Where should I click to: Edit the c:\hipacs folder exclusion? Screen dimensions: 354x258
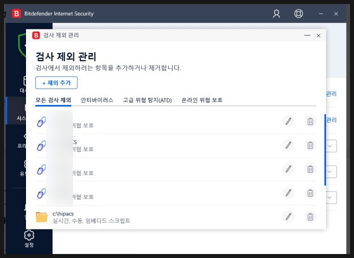click(x=288, y=216)
